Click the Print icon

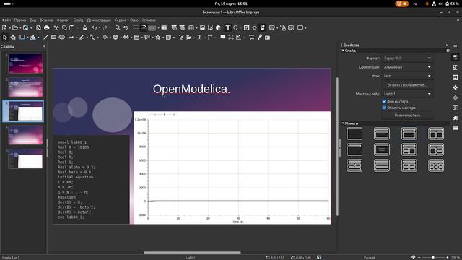pyautogui.click(x=46, y=27)
